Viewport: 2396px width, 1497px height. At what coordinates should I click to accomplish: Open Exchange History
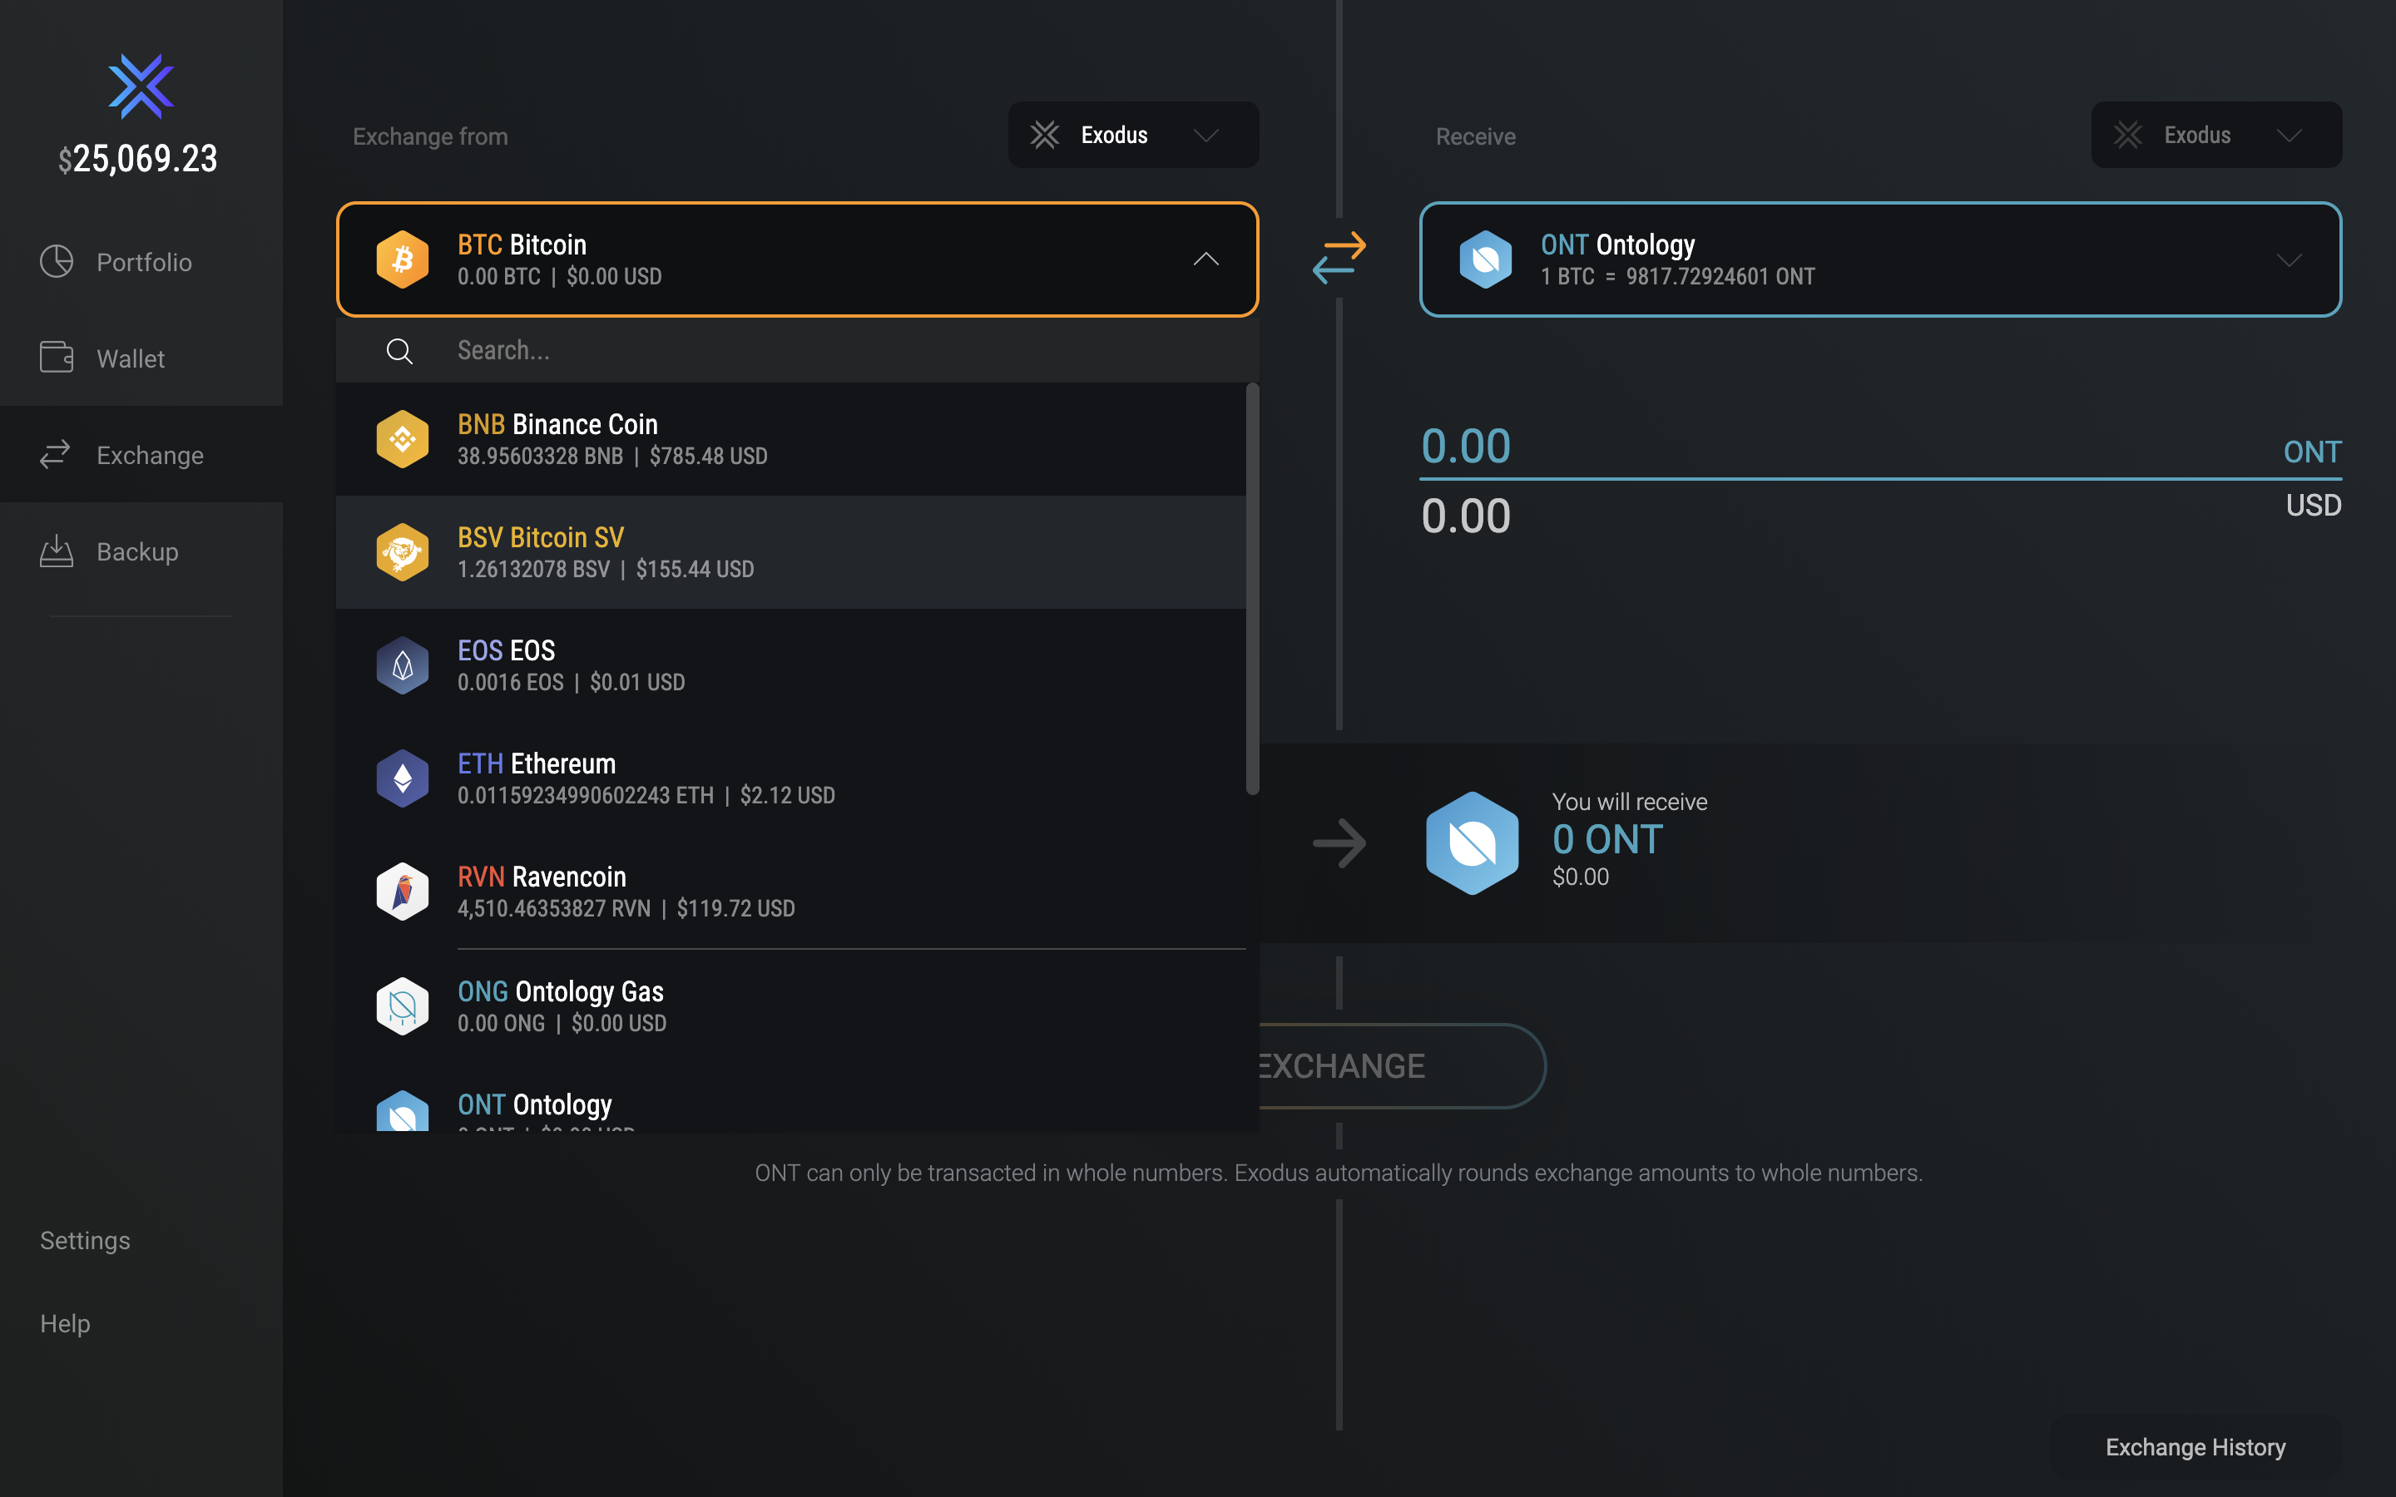point(2195,1446)
